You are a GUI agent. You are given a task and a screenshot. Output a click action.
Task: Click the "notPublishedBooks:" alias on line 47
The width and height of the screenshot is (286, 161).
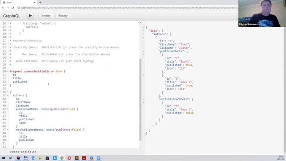(30, 130)
